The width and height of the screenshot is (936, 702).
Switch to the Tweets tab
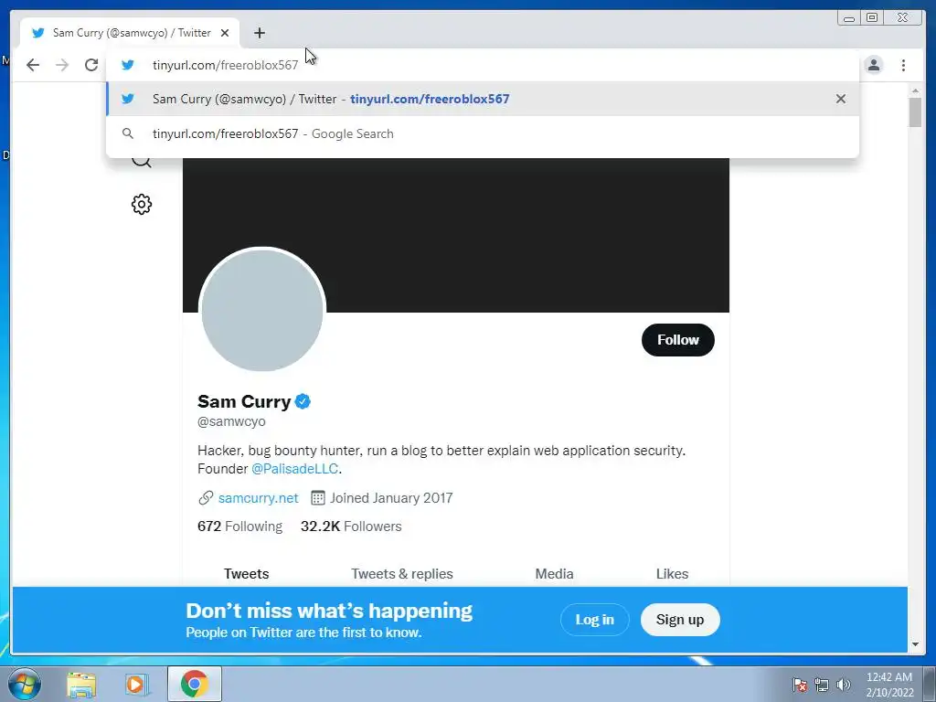[247, 574]
